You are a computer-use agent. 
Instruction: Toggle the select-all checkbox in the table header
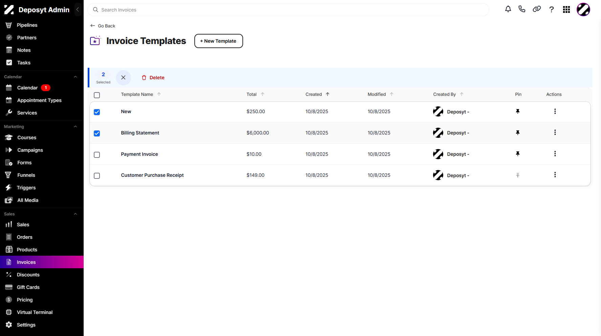97,95
